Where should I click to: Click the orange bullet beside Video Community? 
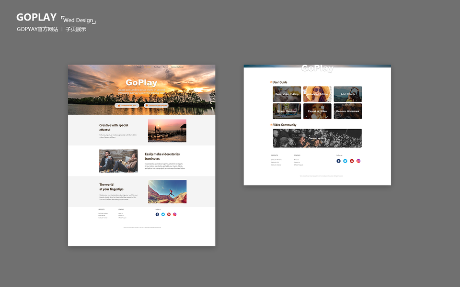coord(271,125)
